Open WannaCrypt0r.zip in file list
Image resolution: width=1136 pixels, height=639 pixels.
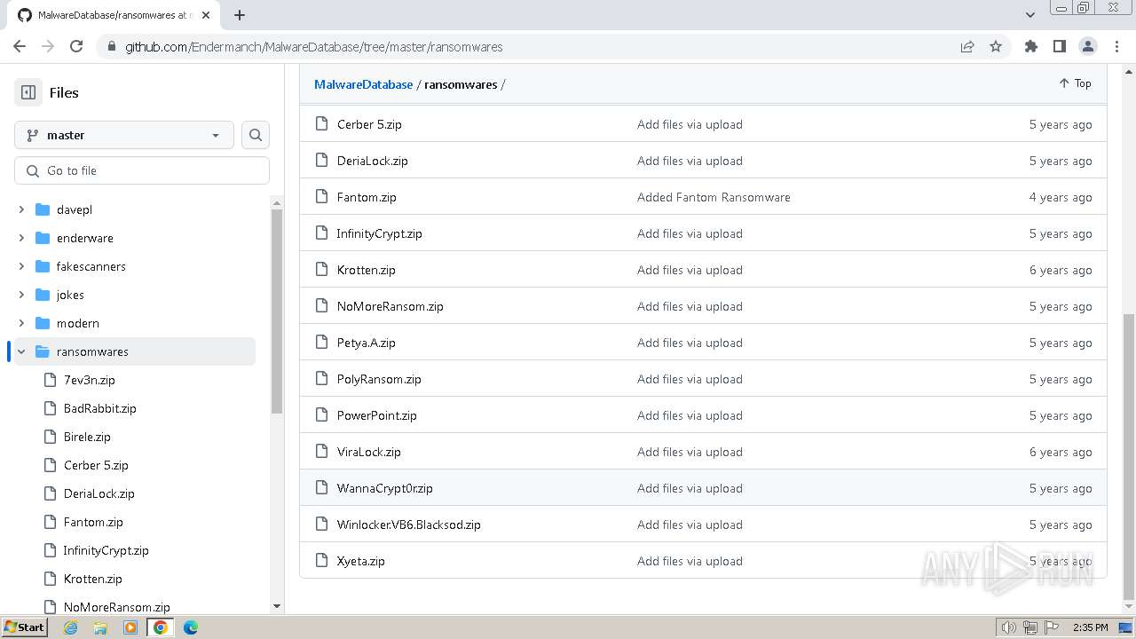[385, 488]
